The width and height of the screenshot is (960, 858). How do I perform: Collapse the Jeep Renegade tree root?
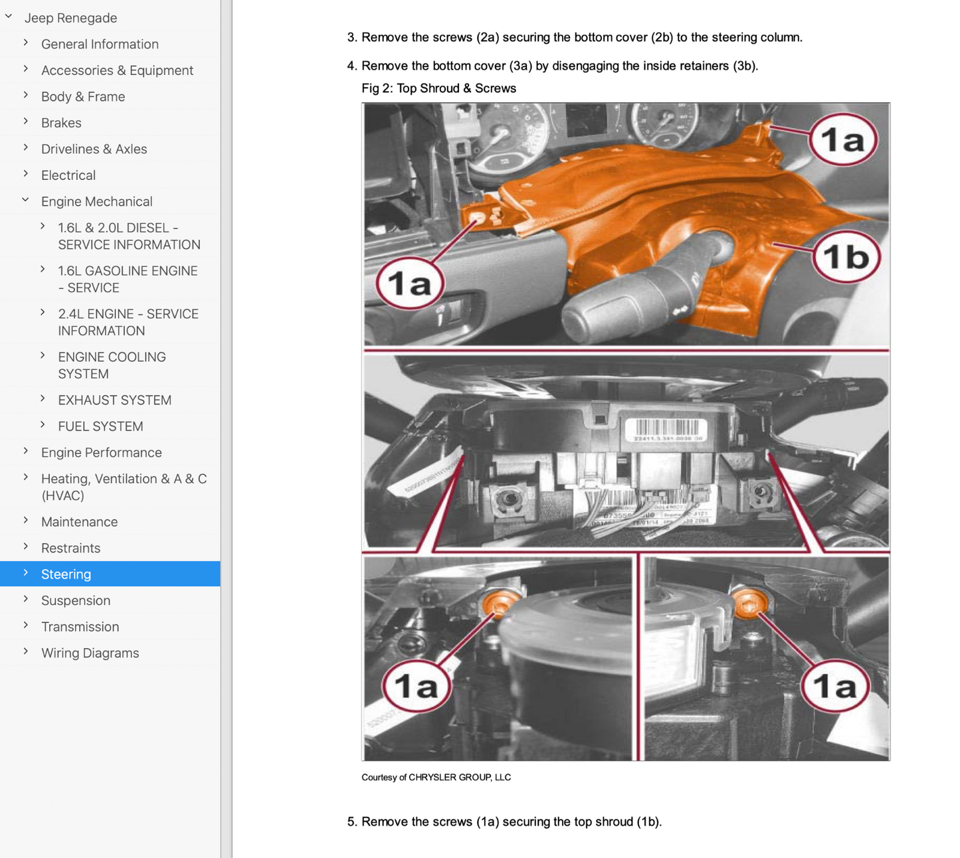pos(9,17)
